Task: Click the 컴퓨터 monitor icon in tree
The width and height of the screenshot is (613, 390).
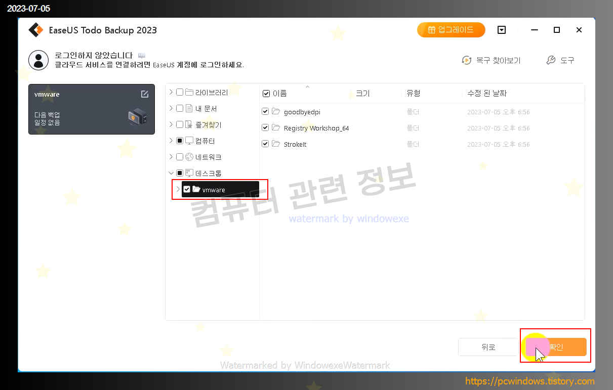Action: click(189, 141)
